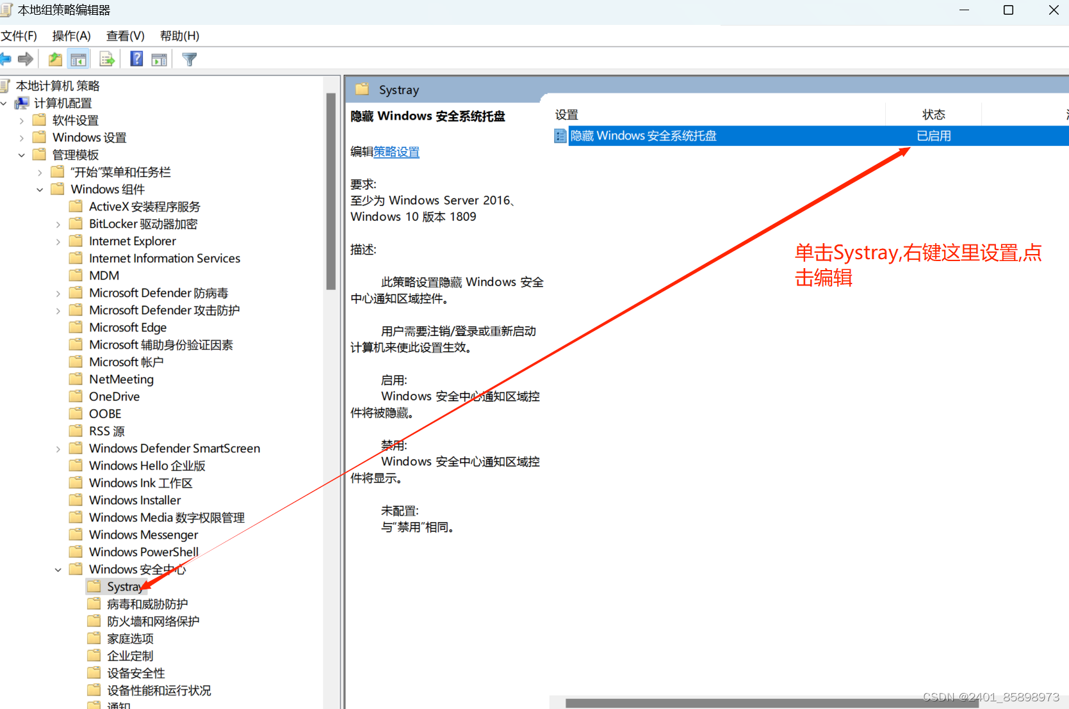Collapse the Windows 安全中心 node

(58, 570)
